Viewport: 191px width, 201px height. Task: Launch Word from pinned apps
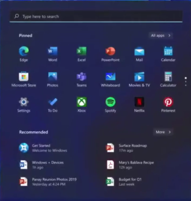(53, 54)
